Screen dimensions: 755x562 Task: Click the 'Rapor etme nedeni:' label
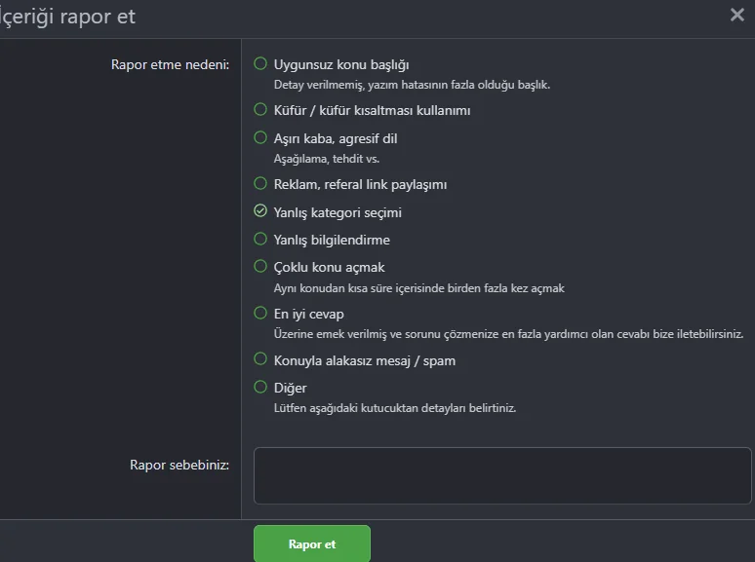(171, 65)
